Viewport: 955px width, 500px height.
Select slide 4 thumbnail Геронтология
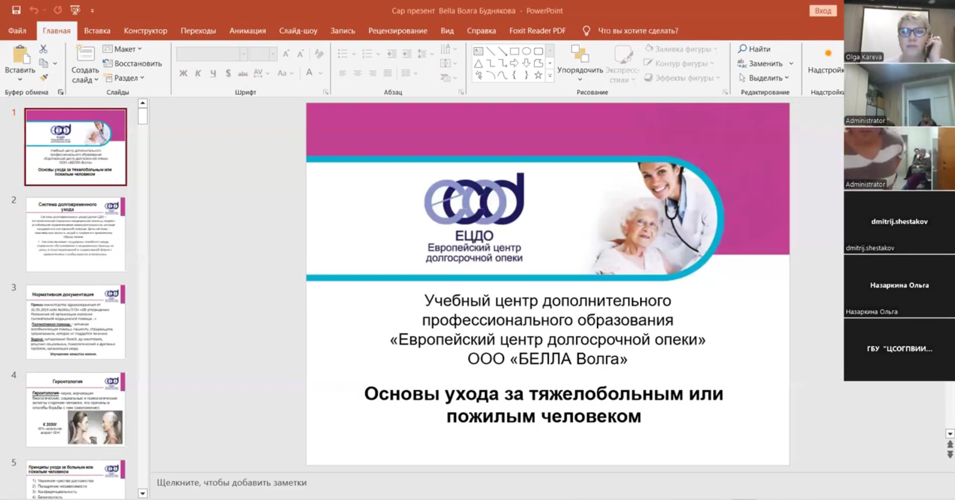click(x=76, y=409)
